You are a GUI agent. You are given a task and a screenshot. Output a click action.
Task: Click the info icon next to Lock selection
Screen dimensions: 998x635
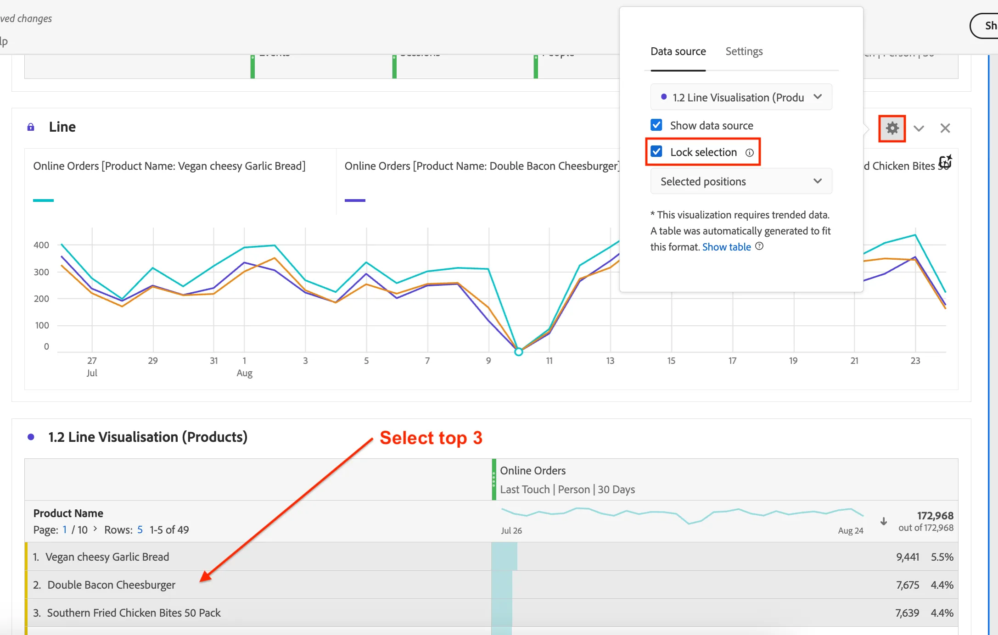pos(750,153)
